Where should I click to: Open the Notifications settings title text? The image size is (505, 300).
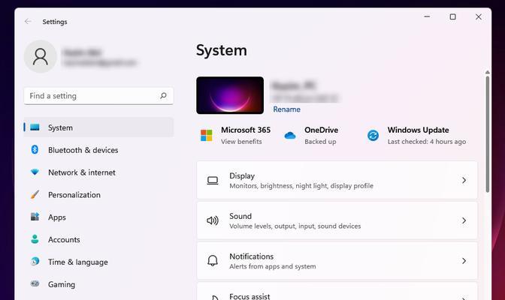[x=251, y=256]
